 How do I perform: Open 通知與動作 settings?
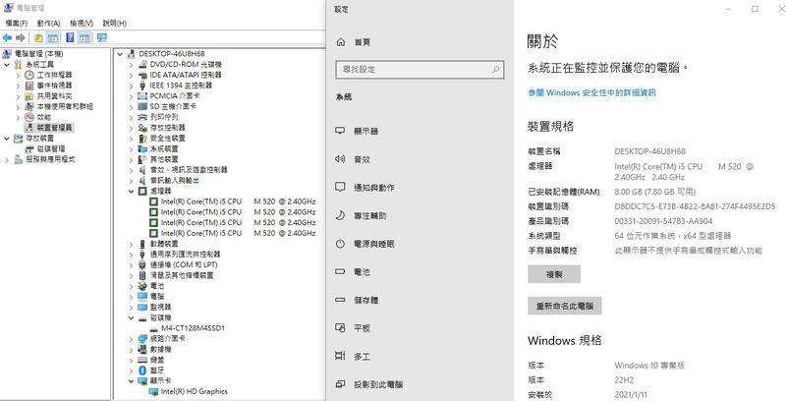click(x=374, y=188)
